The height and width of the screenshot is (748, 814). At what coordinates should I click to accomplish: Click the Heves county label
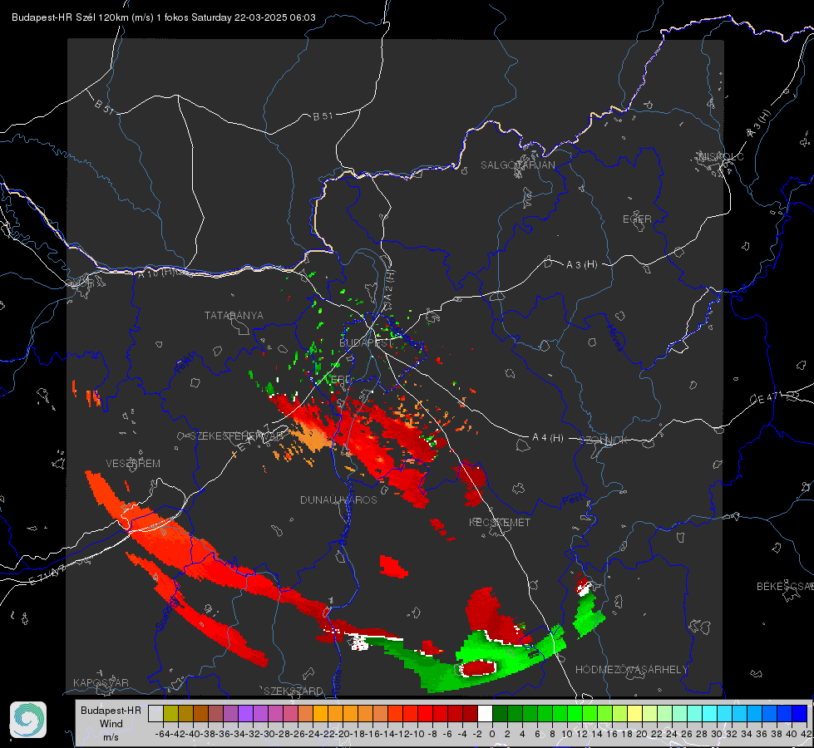(615, 337)
